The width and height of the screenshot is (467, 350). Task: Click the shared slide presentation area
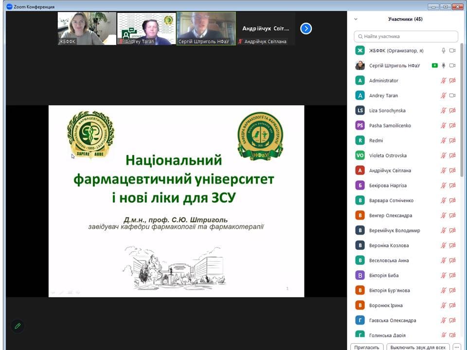(176, 201)
